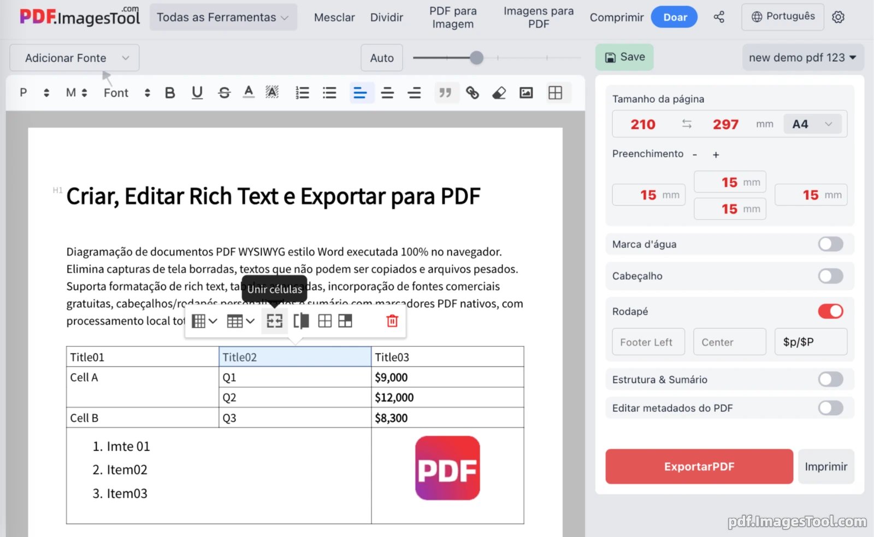Expand row options in table popup
874x537 pixels.
point(241,321)
